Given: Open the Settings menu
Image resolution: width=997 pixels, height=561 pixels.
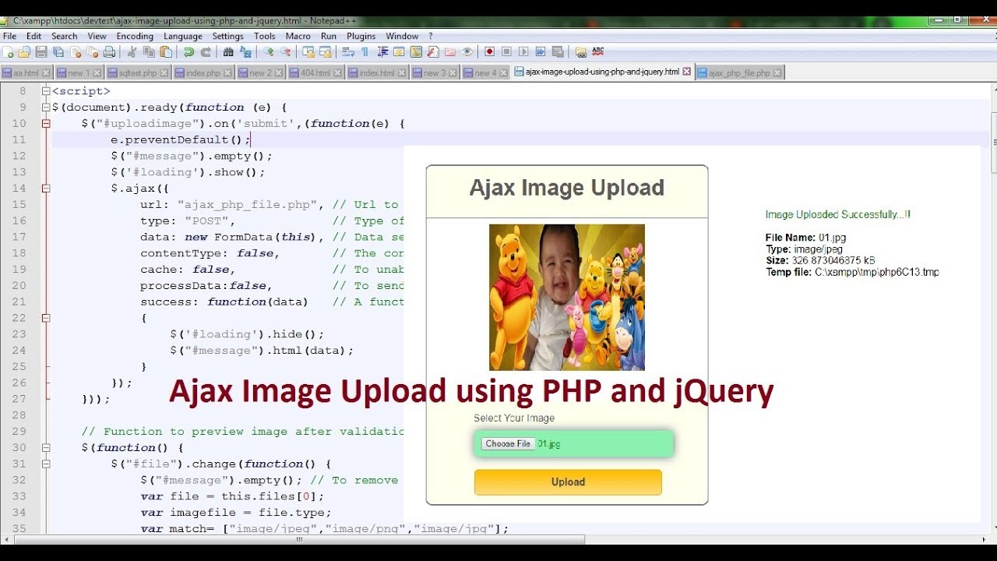Looking at the screenshot, I should click(x=227, y=36).
